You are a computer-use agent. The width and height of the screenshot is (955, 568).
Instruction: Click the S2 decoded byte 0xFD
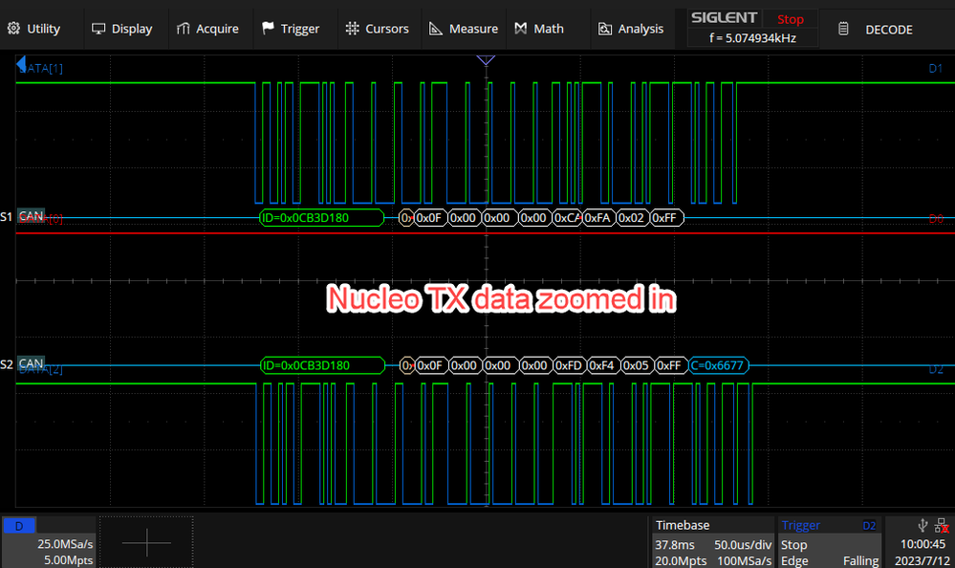[568, 365]
